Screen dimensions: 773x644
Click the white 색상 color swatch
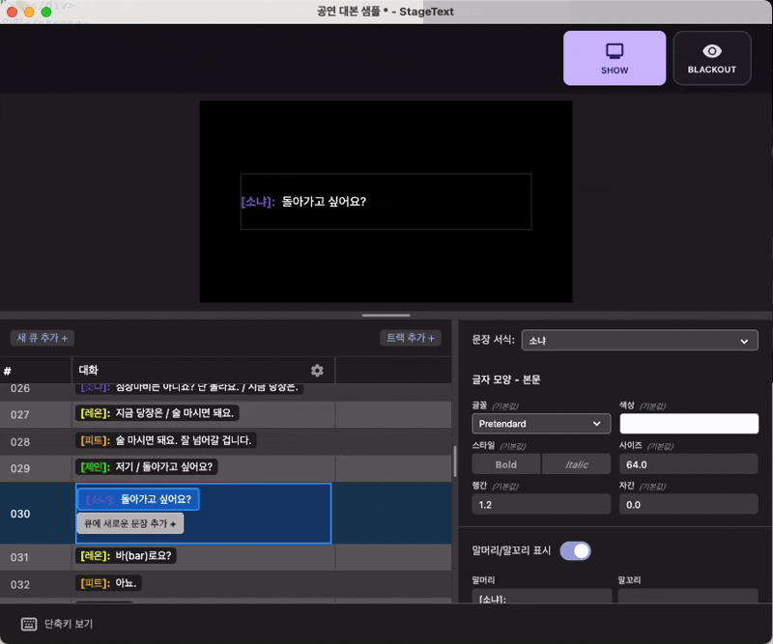click(688, 423)
